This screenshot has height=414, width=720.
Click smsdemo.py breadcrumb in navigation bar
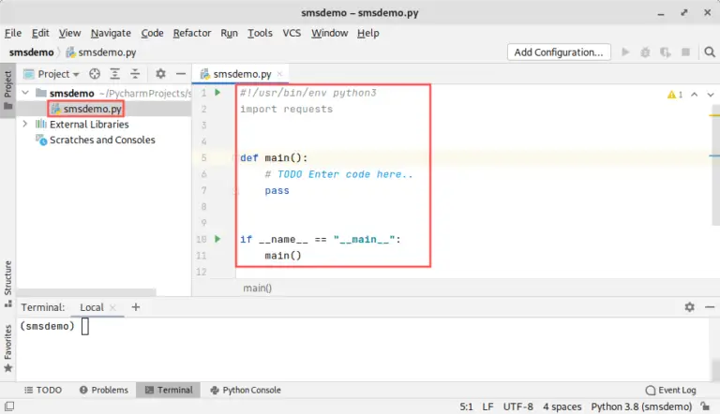pyautogui.click(x=101, y=52)
